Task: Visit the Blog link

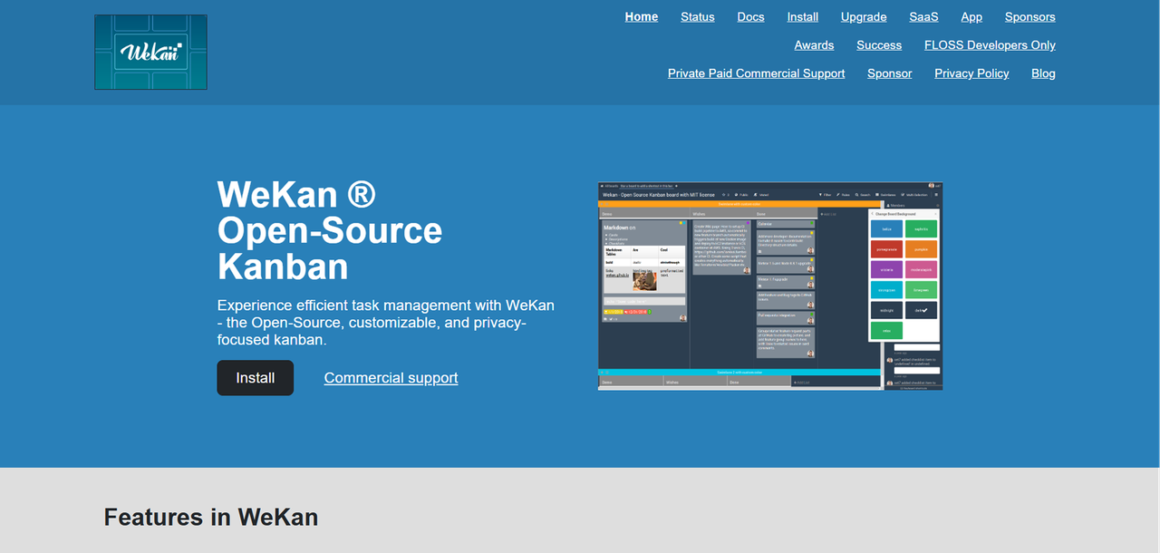Action: point(1043,73)
